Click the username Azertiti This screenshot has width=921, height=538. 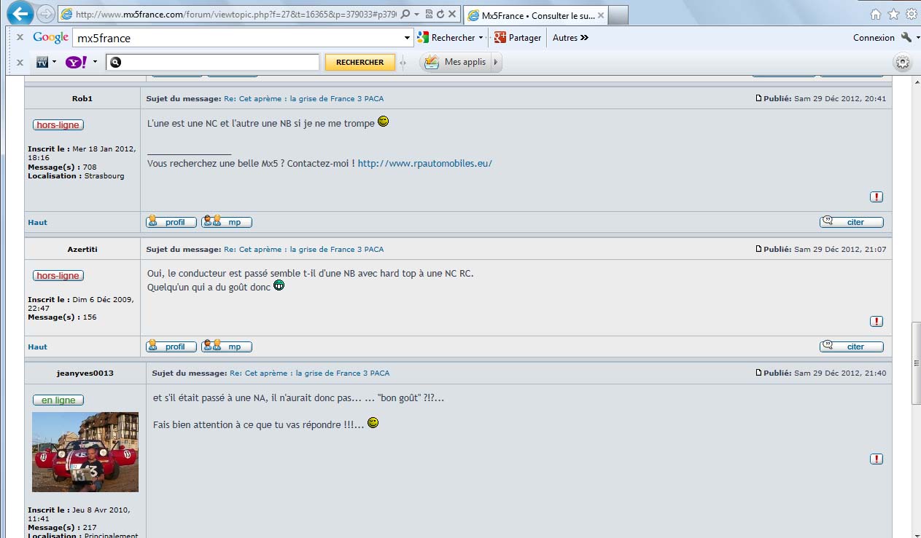point(82,249)
